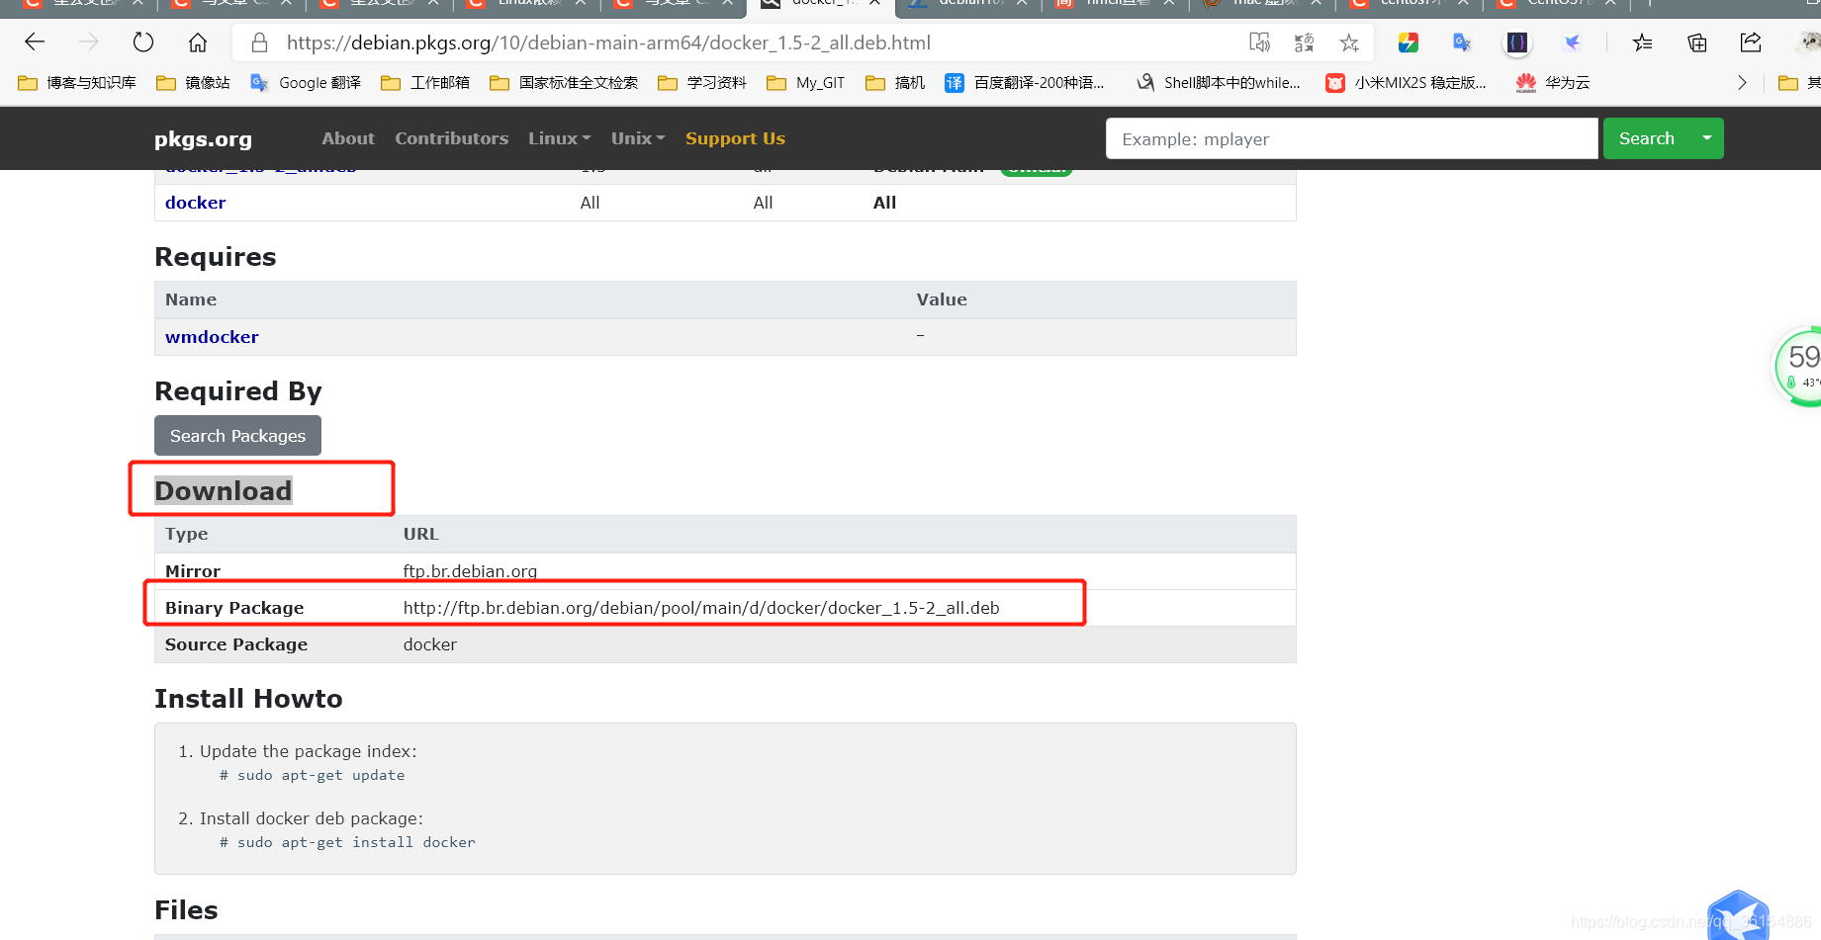Click the browser forward arrow
The width and height of the screenshot is (1821, 940).
(89, 43)
